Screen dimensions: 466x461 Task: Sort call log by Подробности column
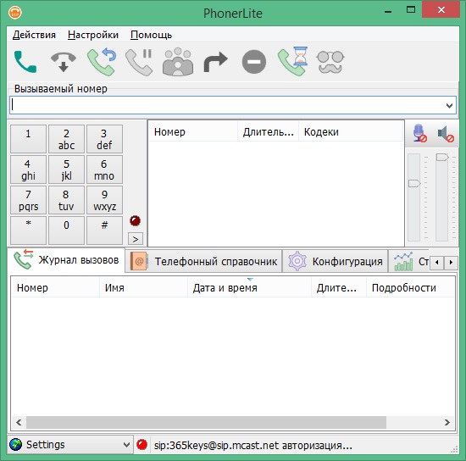coord(410,287)
